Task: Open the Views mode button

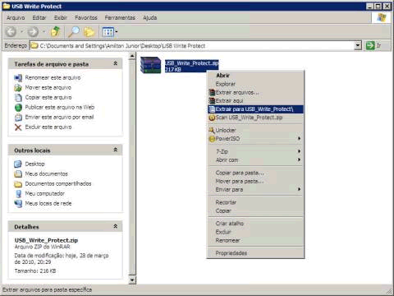Action: pyautogui.click(x=108, y=32)
